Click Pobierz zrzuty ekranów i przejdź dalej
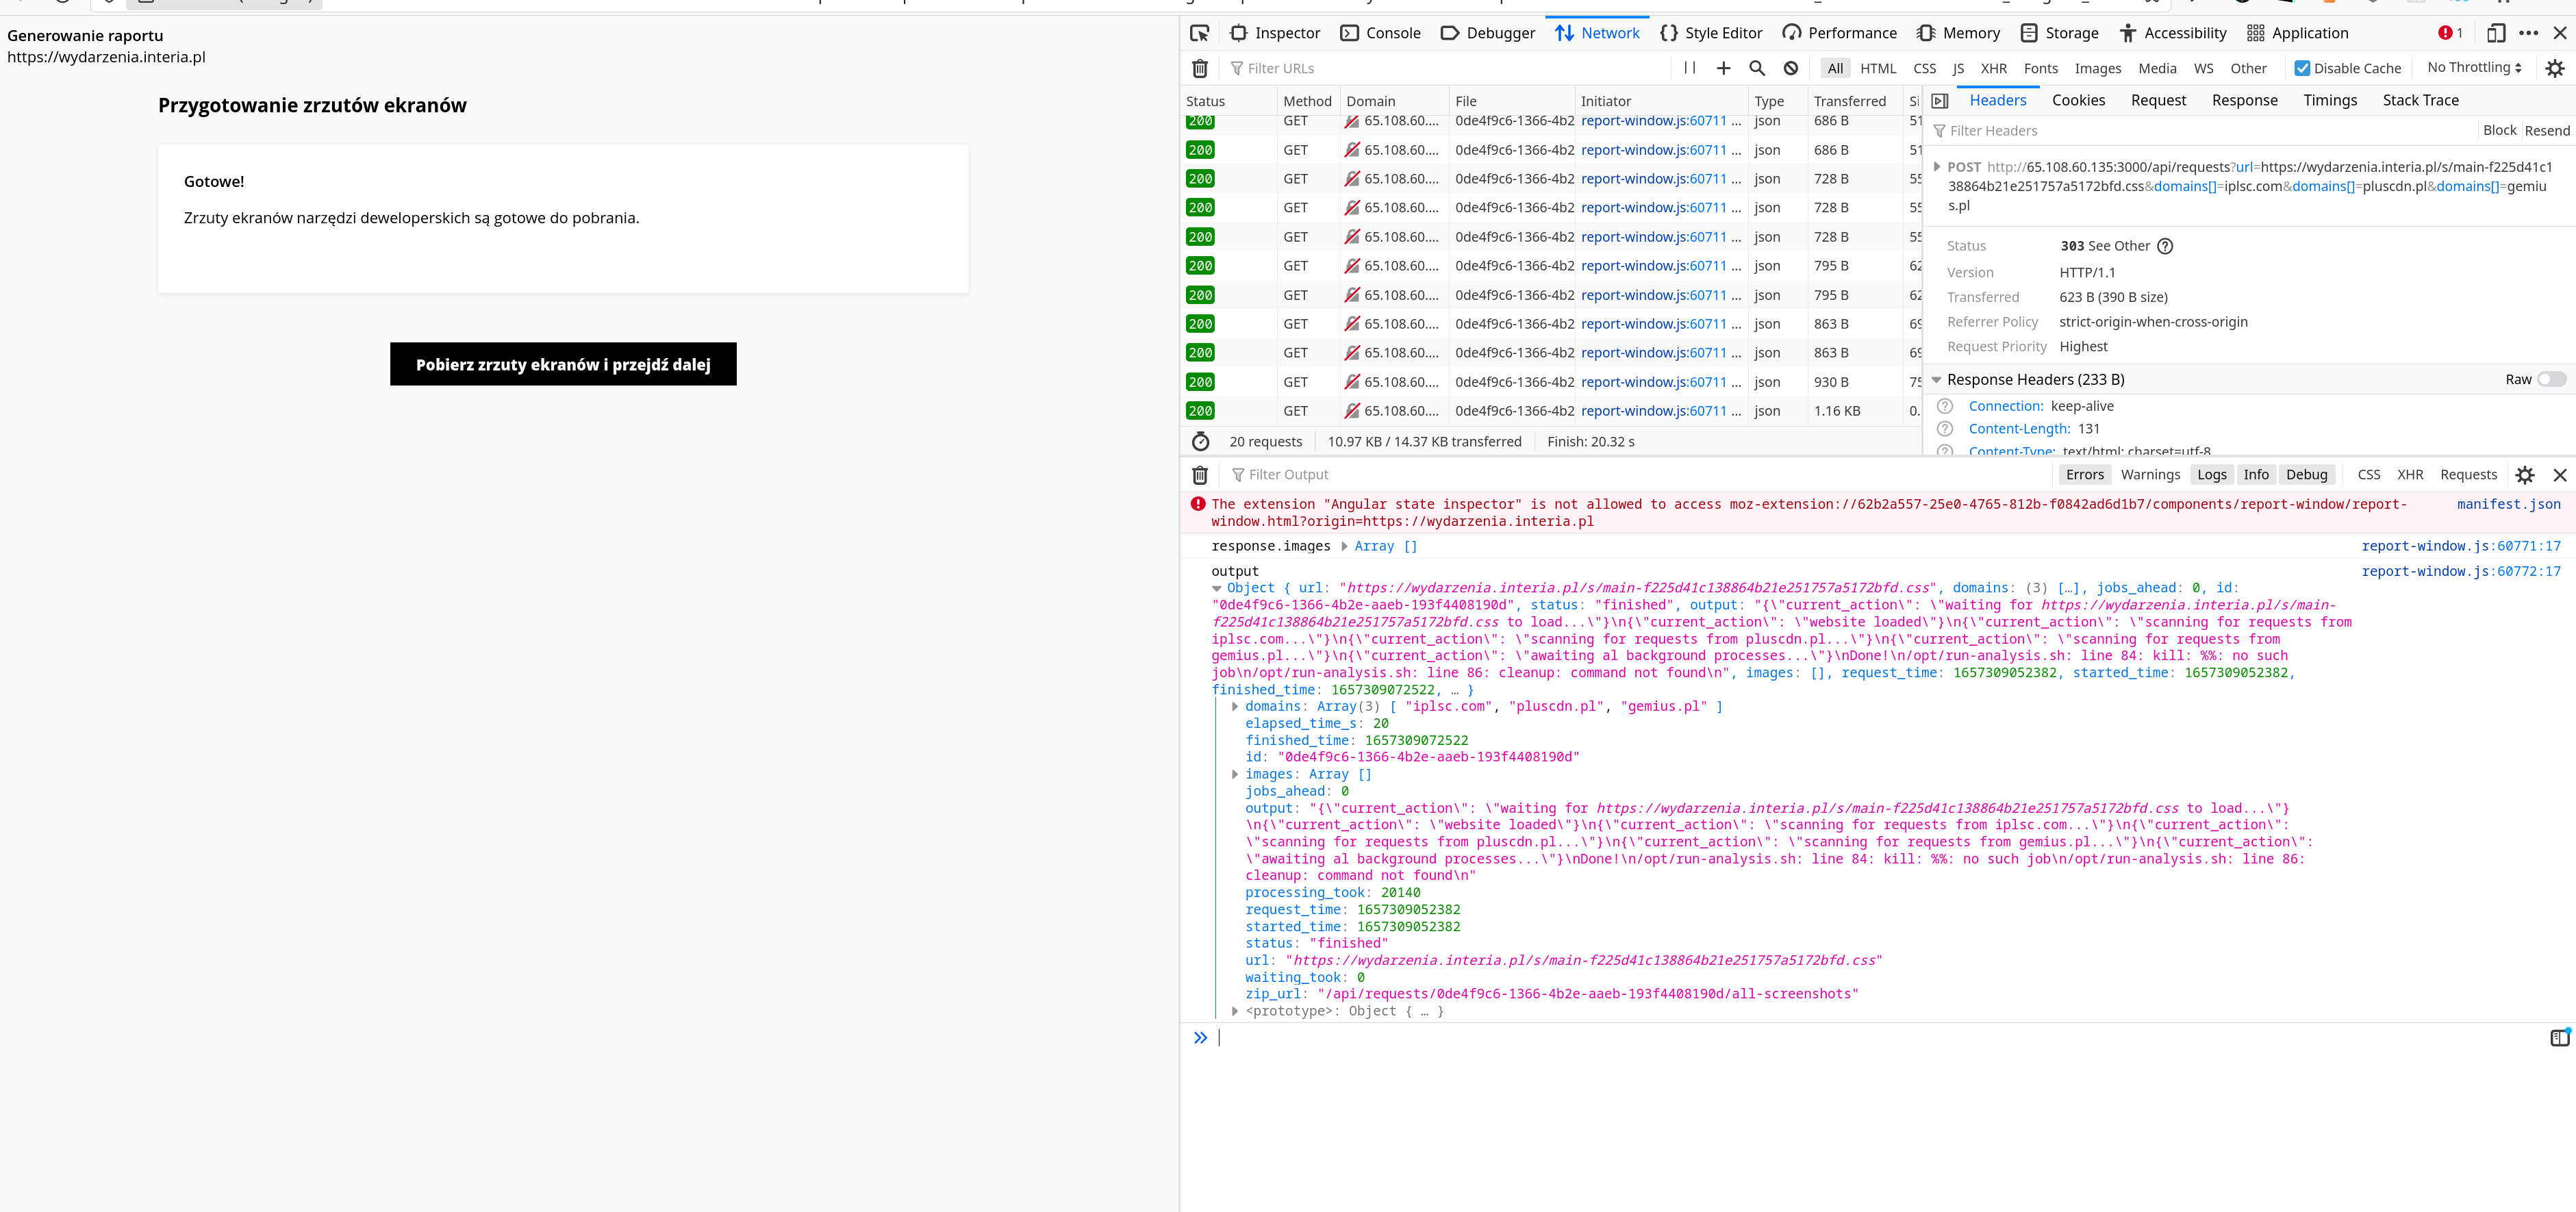Screen dimensions: 2576x1212 [x=563, y=364]
